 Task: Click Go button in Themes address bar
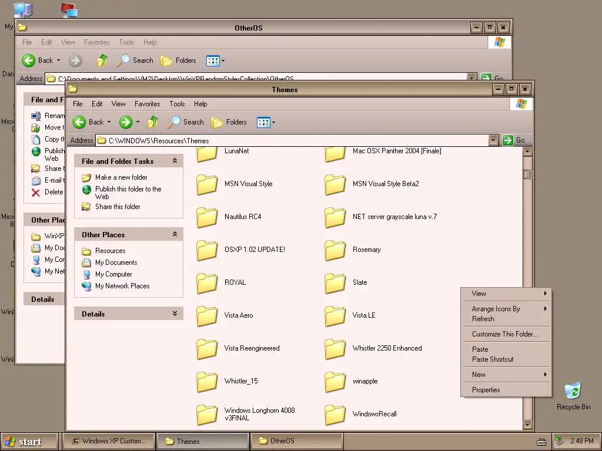click(x=514, y=140)
